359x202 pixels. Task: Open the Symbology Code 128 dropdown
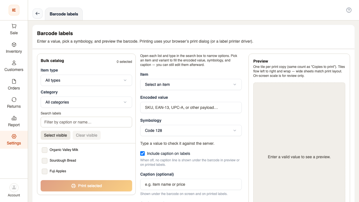click(x=191, y=130)
